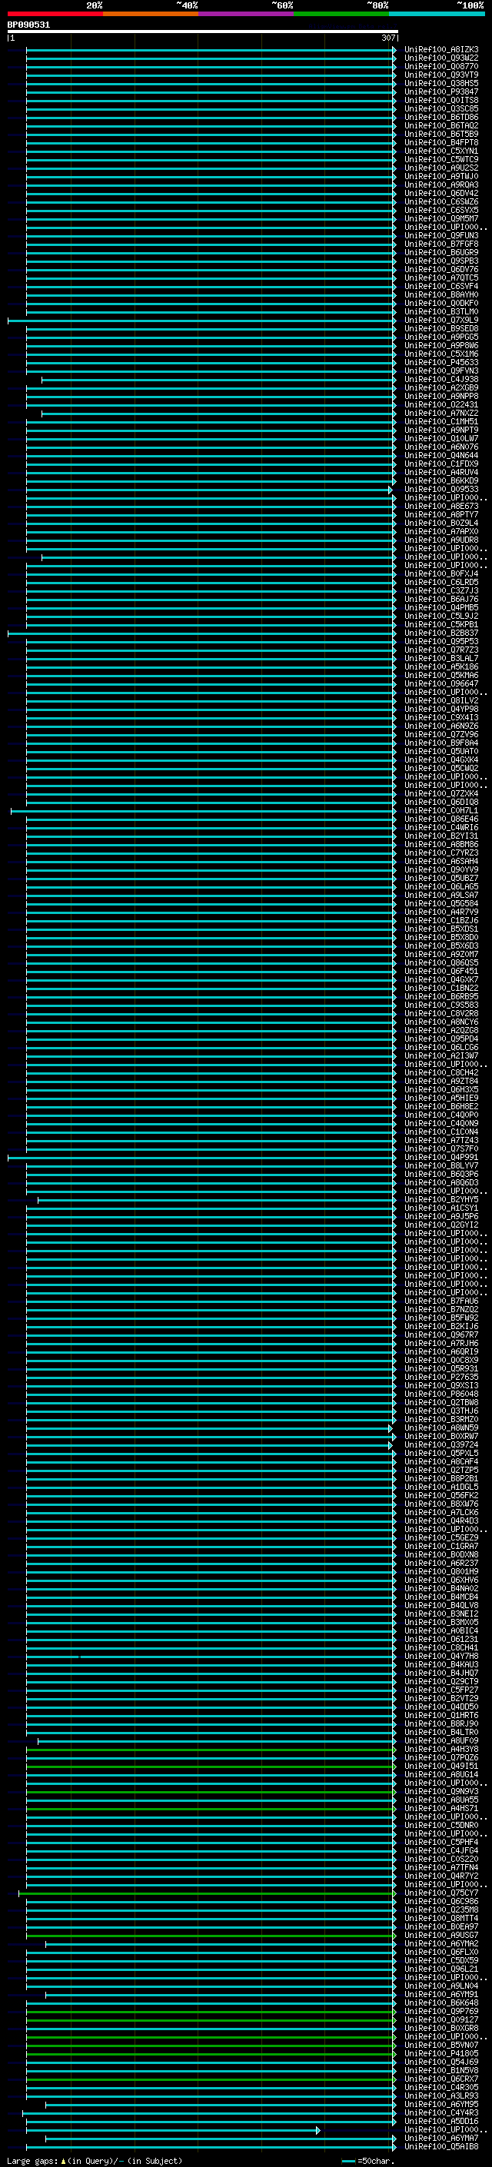Choose the UniRef100_Q75CY7 hit
Viewport: 492px width, 2167px height.
pyautogui.click(x=440, y=1893)
